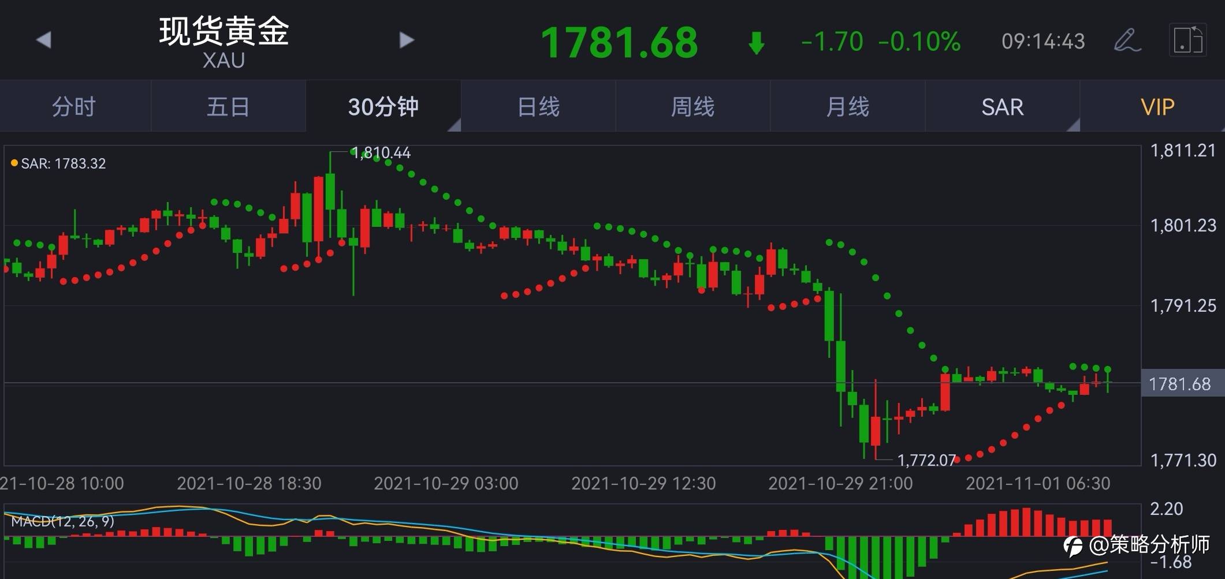Tap the SAR: 1783.32 indicator label
This screenshot has height=579, width=1225.
pyautogui.click(x=58, y=163)
